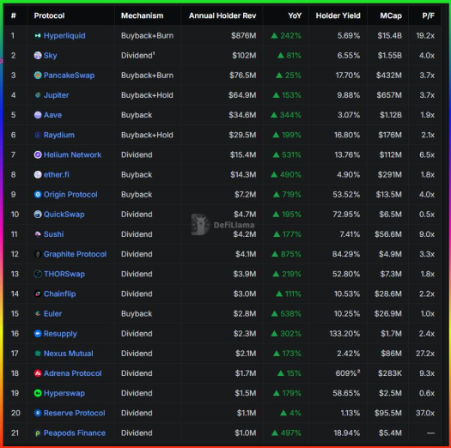Screen dimensions: 451x448
Task: Click the Helium Network logo icon
Action: point(38,154)
